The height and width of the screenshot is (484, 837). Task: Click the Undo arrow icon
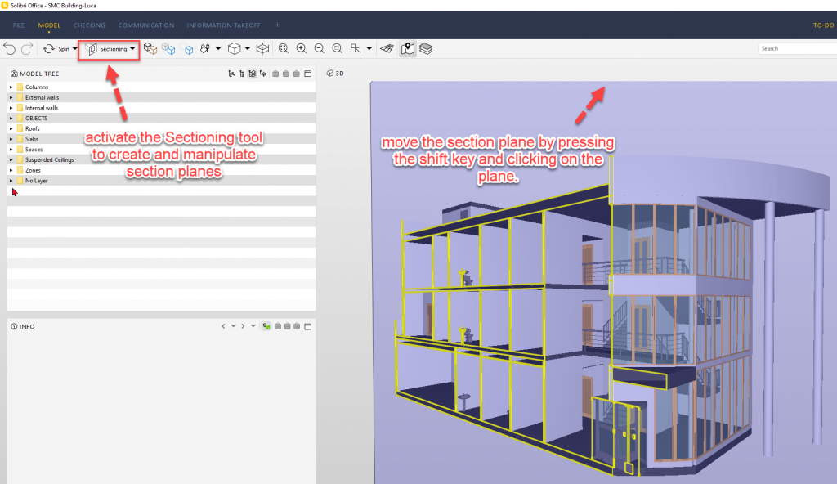click(x=10, y=48)
